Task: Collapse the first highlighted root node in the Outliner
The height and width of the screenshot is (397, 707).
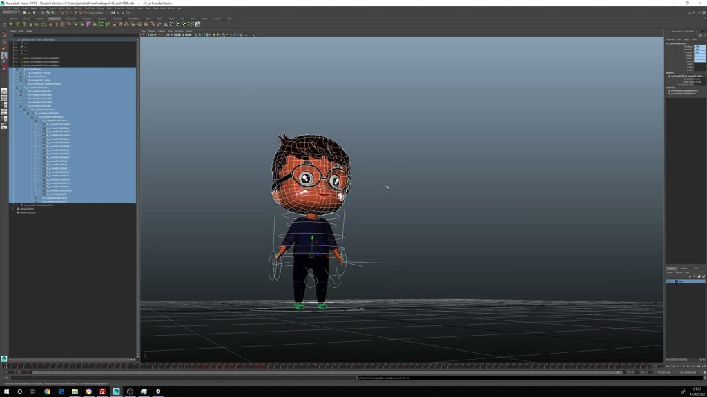Action: click(x=17, y=70)
